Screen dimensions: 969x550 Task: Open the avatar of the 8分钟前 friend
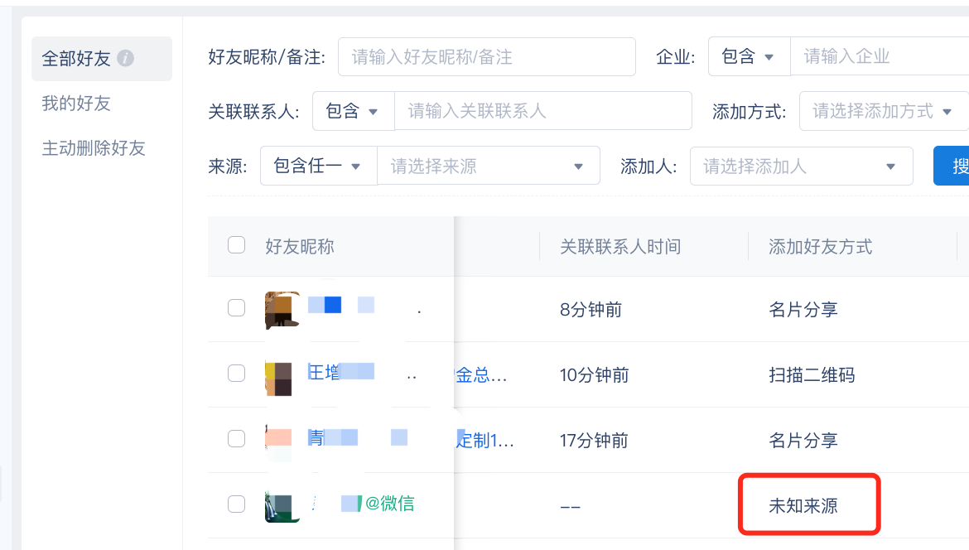tap(282, 311)
